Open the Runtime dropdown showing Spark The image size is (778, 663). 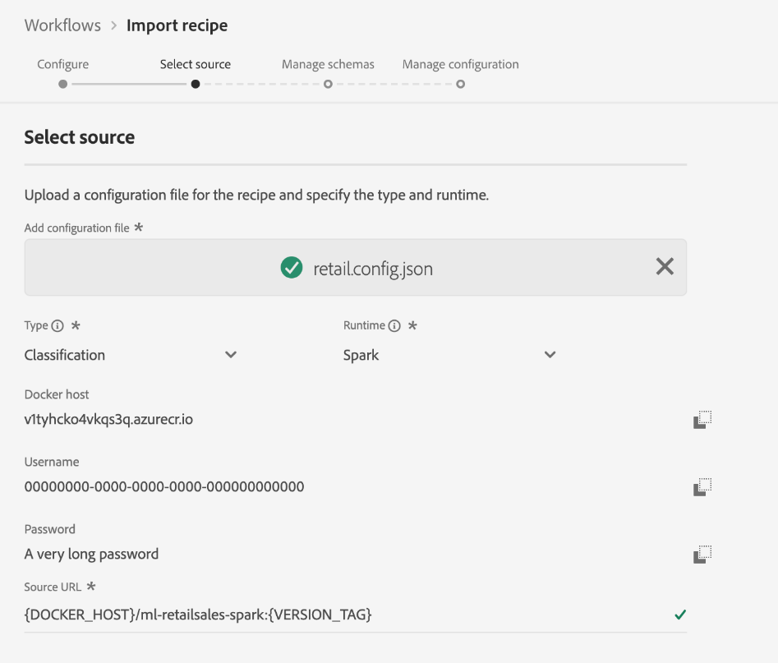[x=449, y=355]
